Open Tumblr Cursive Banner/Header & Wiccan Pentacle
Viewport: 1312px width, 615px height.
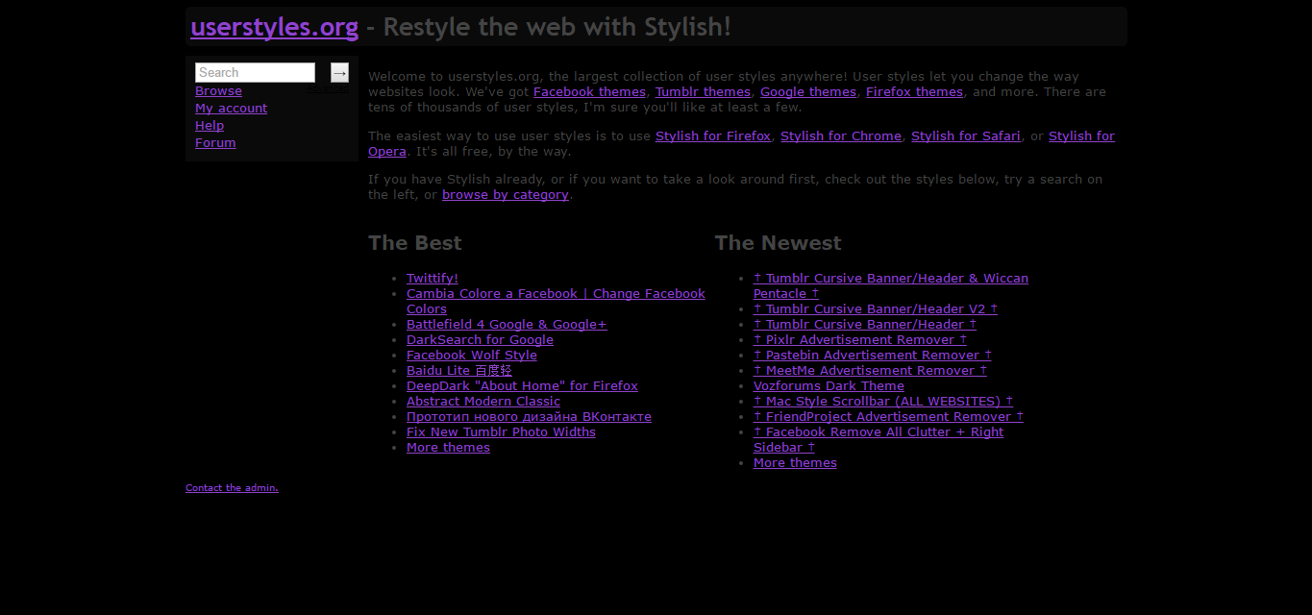click(891, 279)
